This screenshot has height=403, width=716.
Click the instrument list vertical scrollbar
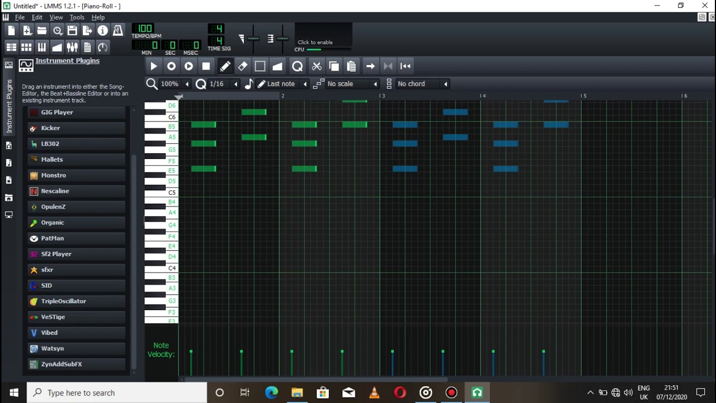tap(134, 260)
